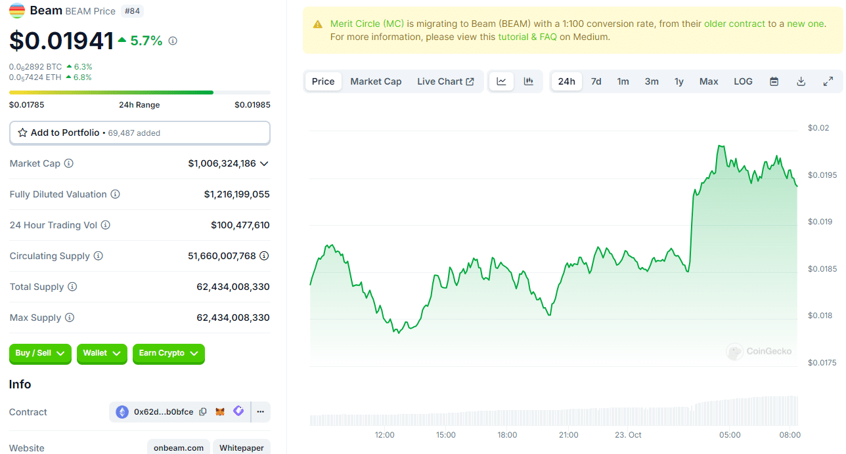846x454 pixels.
Task: Click the 24h Range progress bar
Action: point(139,93)
